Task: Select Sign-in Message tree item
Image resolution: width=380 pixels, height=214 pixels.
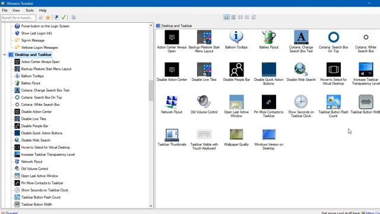Action: 33,40
